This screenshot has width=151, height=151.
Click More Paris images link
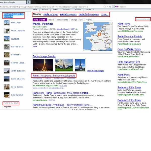pyautogui.click(x=95, y=71)
